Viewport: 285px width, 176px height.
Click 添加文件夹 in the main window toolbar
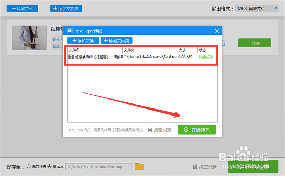(x=66, y=9)
